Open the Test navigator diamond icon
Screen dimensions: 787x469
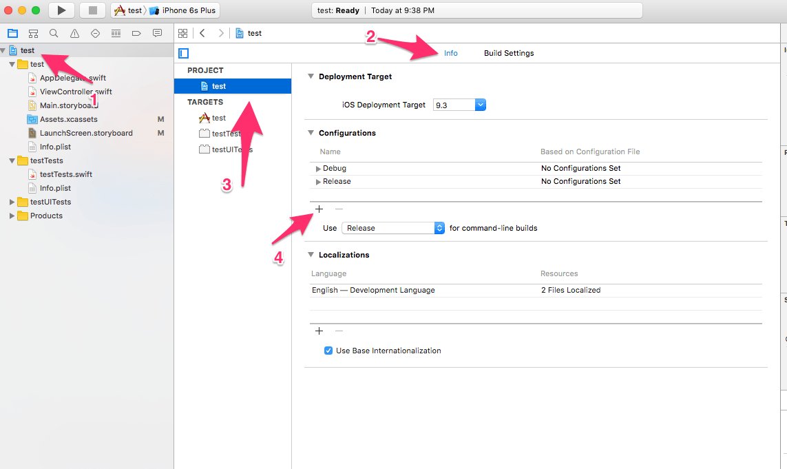(95, 34)
